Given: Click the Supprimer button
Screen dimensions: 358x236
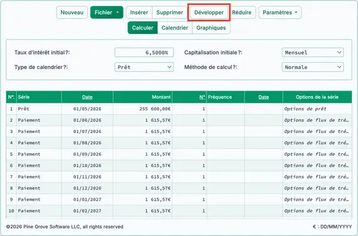Looking at the screenshot, I should [x=170, y=13].
